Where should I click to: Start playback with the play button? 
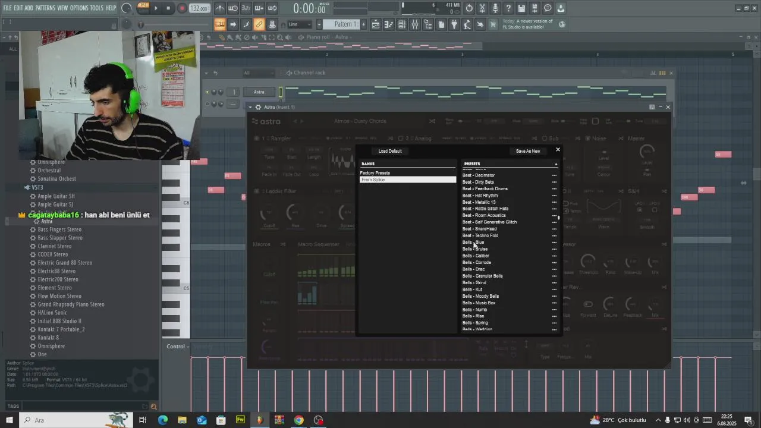pyautogui.click(x=156, y=8)
